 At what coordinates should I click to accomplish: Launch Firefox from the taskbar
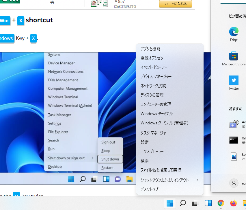[x=233, y=203]
